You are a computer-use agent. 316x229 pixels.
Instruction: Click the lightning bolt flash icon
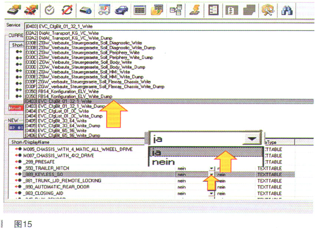pos(195,10)
